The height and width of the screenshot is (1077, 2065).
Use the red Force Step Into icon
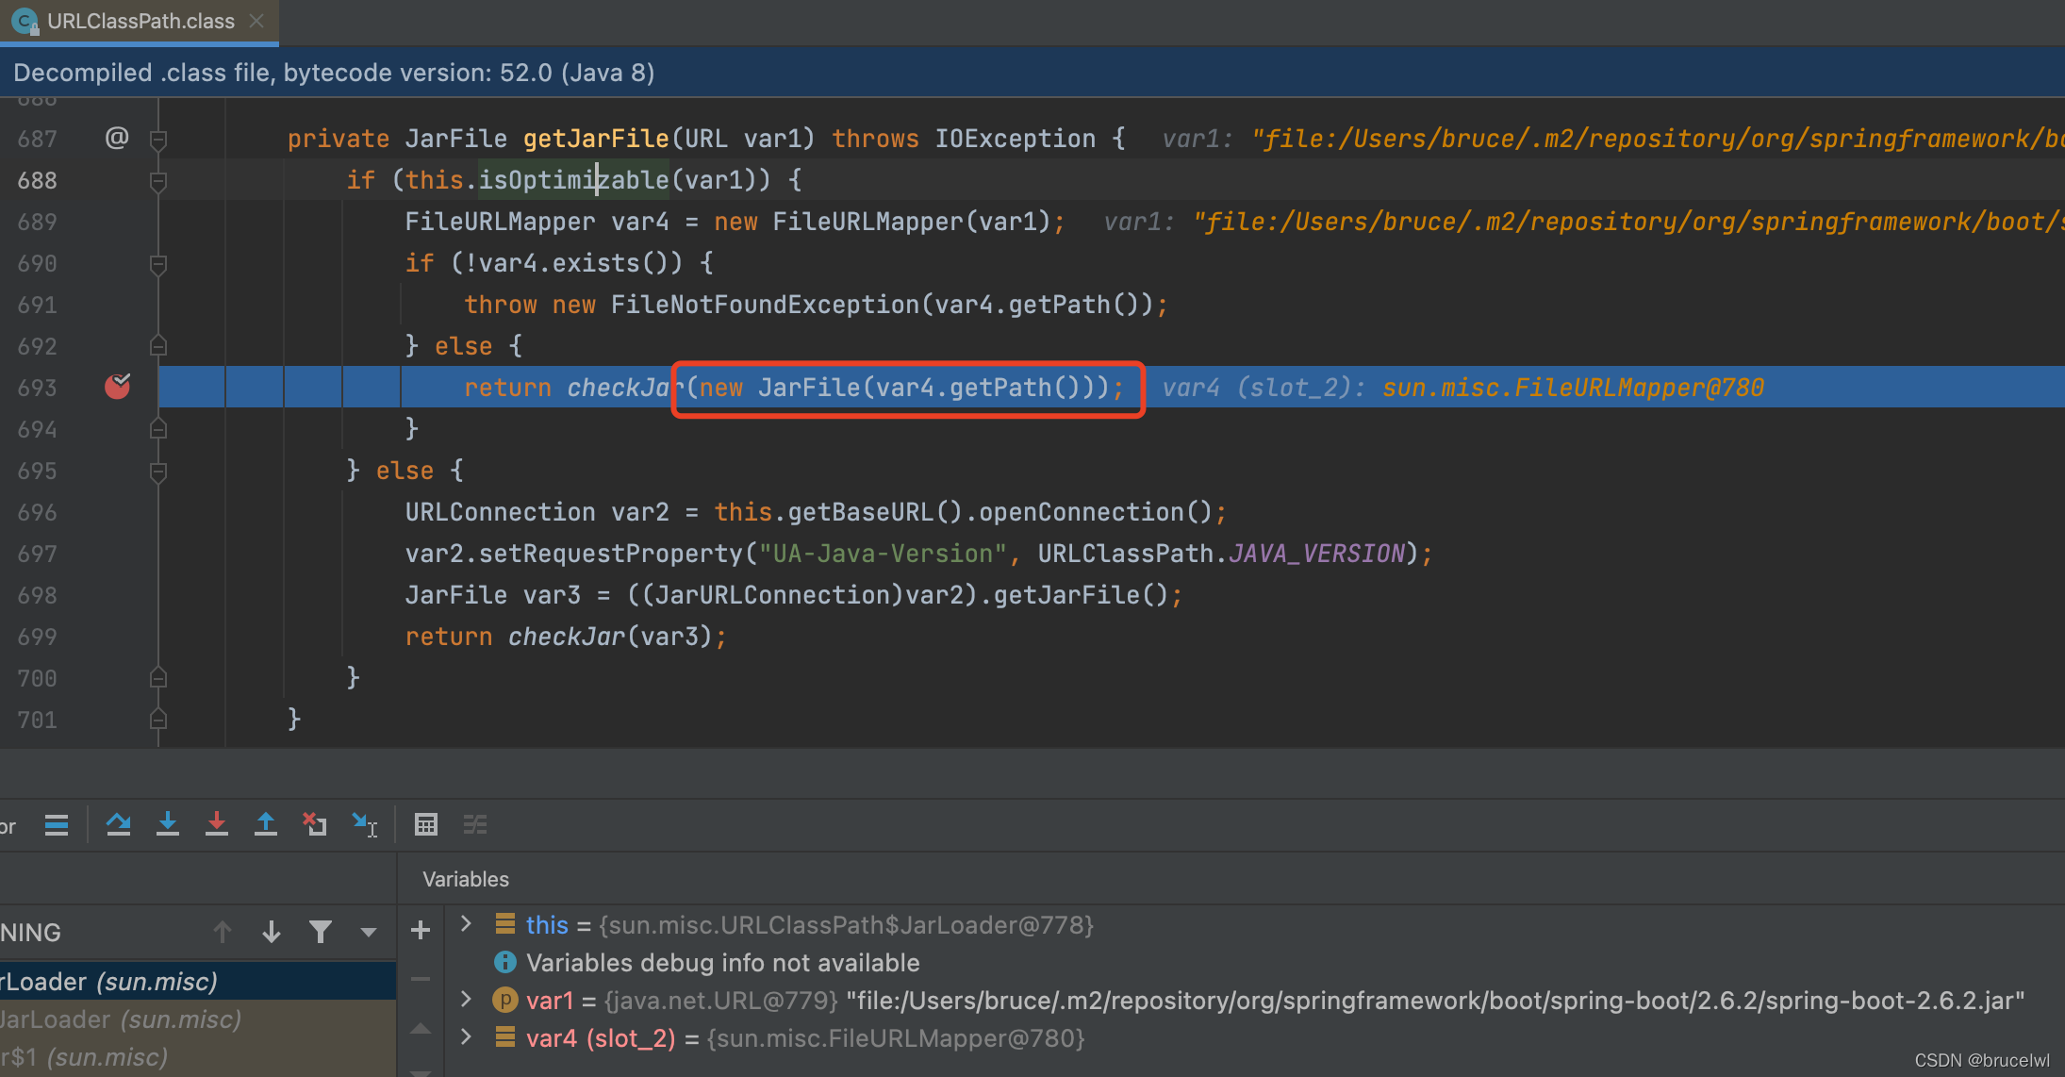tap(218, 824)
